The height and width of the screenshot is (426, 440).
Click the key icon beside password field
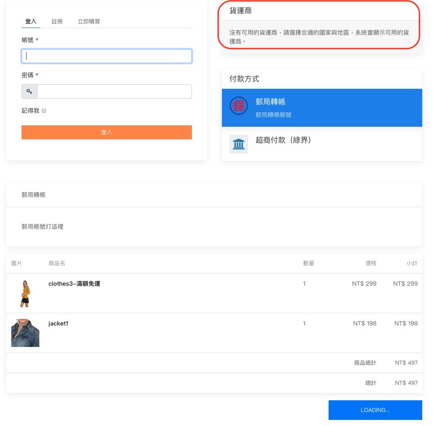(29, 92)
